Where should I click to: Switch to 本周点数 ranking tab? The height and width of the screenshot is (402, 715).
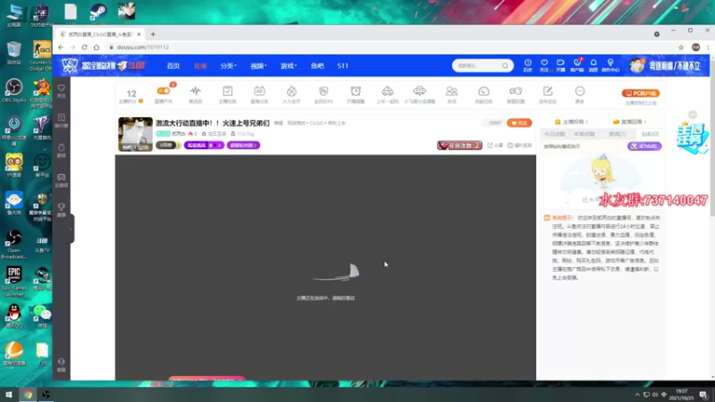(x=585, y=134)
